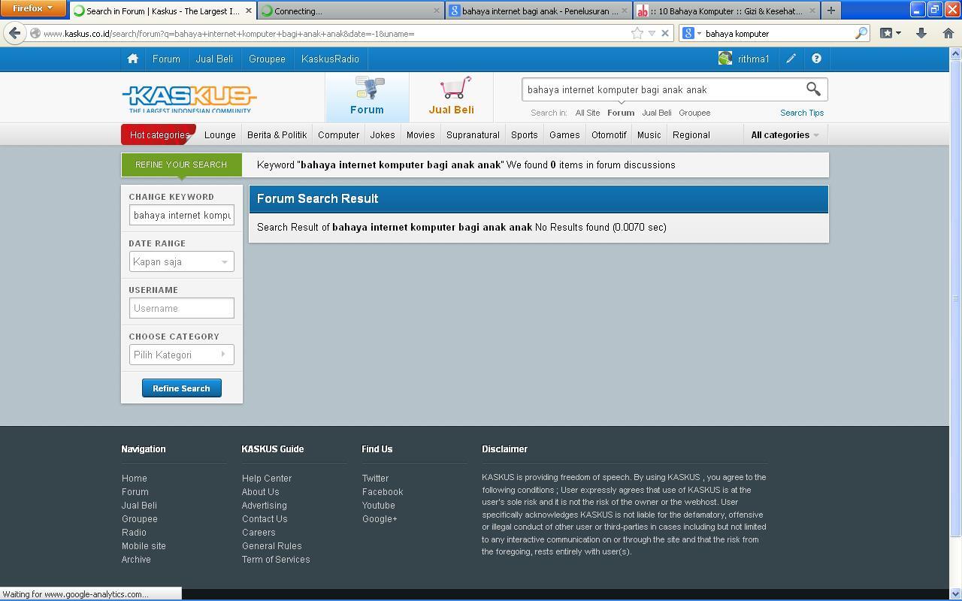Open Forum in the top navigation bar
This screenshot has height=601, width=962.
tap(166, 59)
